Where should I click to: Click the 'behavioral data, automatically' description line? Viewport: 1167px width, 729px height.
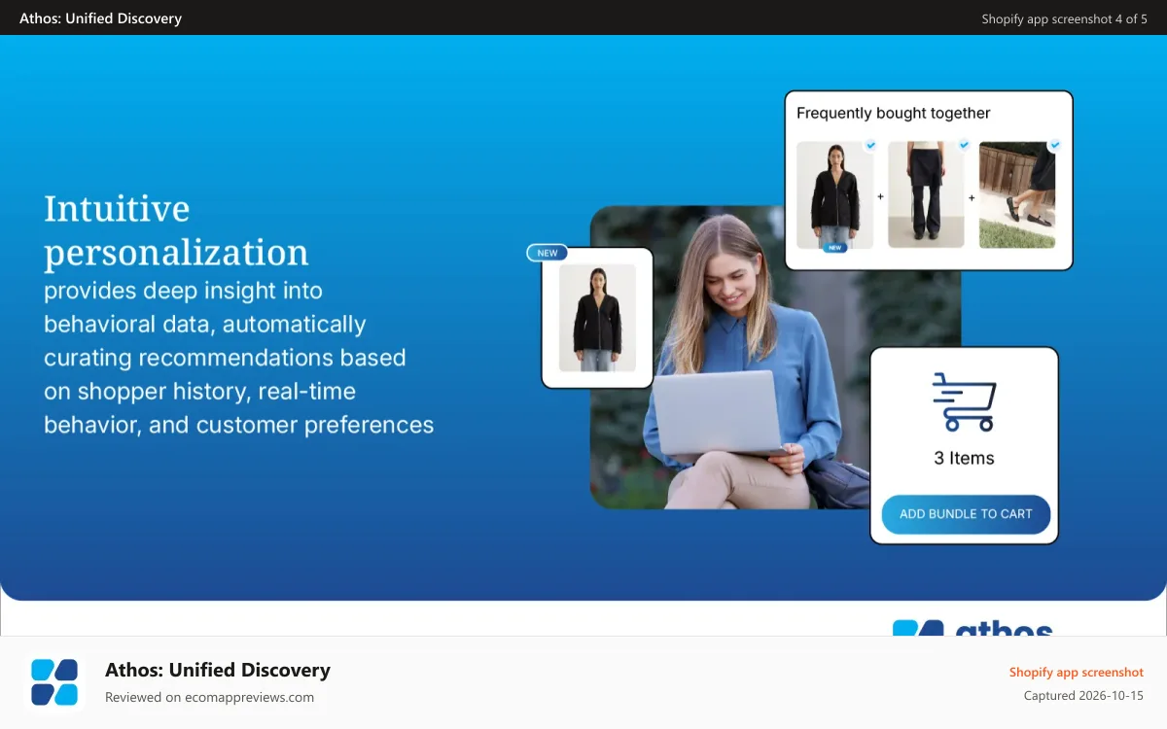pyautogui.click(x=205, y=324)
